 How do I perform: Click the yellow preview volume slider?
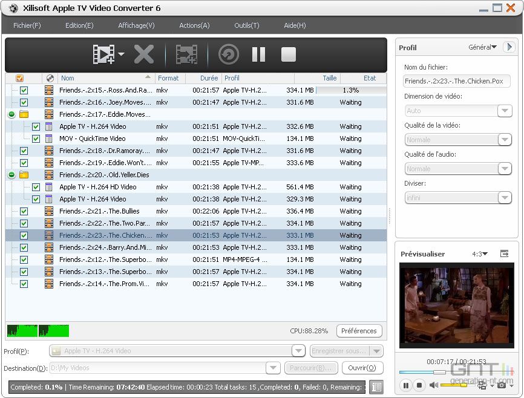[454, 385]
